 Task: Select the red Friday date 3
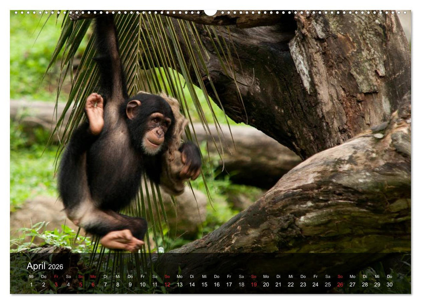[56, 285]
